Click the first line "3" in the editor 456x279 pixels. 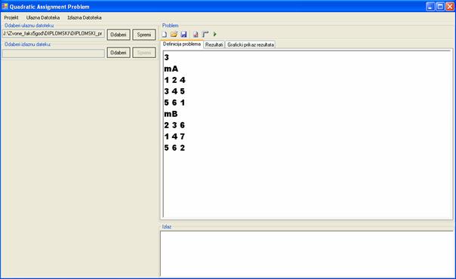click(167, 57)
